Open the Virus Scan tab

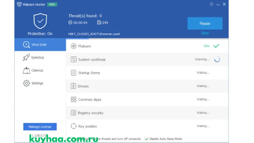[40, 45]
